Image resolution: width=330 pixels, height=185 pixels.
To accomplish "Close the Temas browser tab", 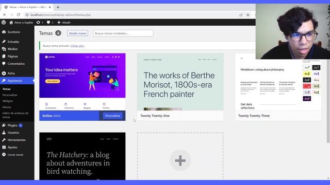I will click(50, 7).
